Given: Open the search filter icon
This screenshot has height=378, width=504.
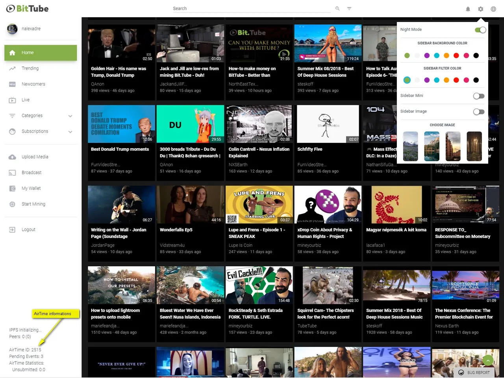Looking at the screenshot, I should [x=349, y=8].
